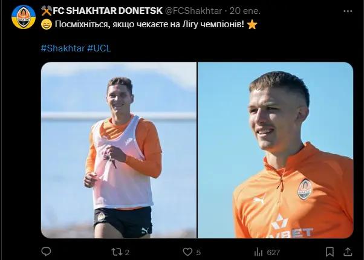The height and width of the screenshot is (260, 364).
Task: Click the view count 627
Action: 273,252
